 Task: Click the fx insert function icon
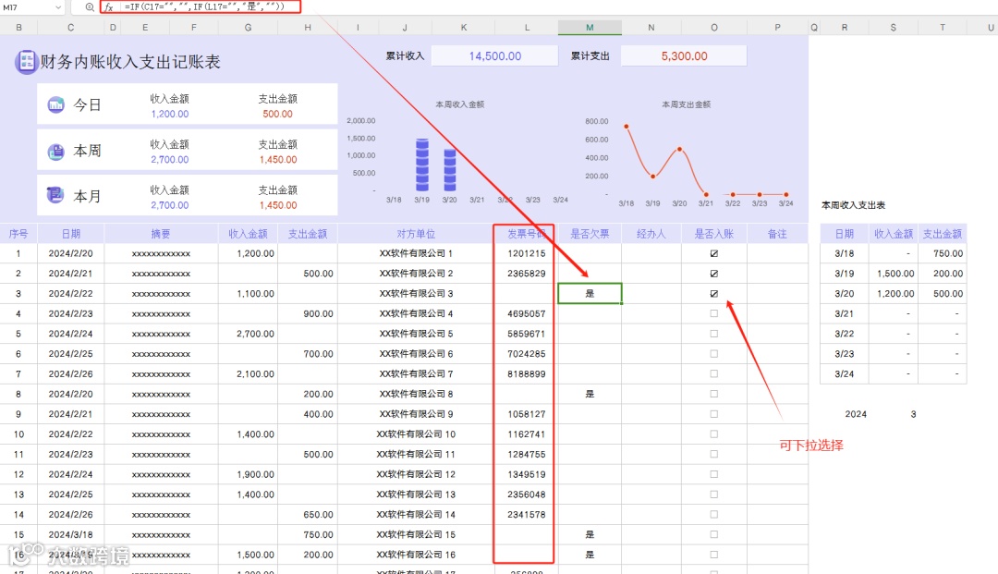(x=109, y=7)
